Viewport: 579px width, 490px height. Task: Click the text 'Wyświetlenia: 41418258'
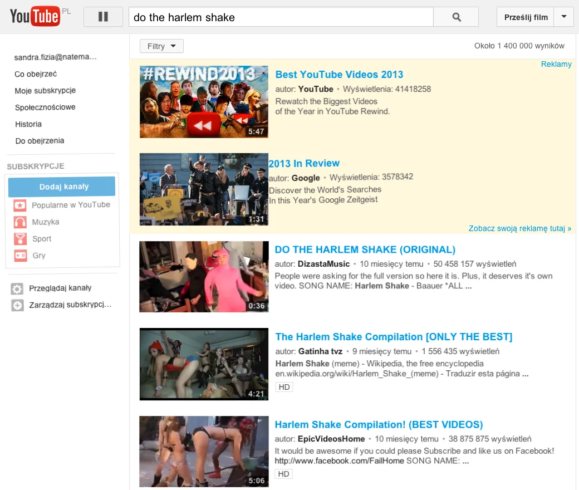pos(386,89)
